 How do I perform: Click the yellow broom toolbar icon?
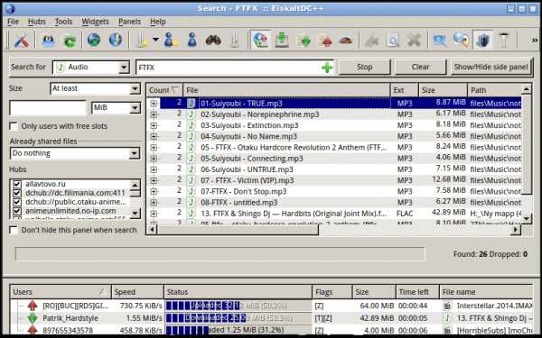tap(142, 40)
